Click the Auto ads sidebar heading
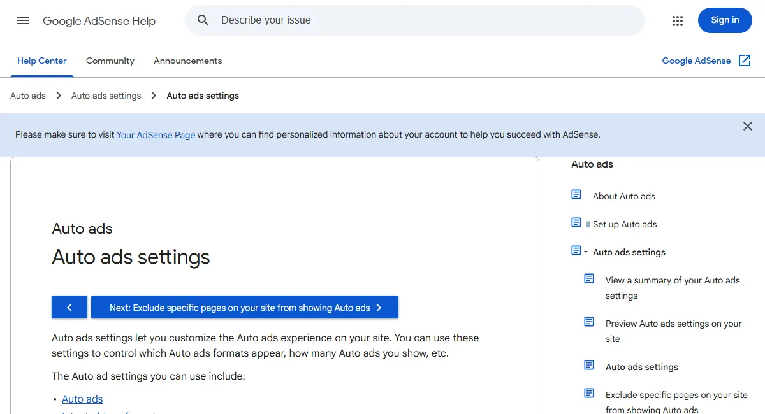The image size is (765, 414). click(x=592, y=164)
